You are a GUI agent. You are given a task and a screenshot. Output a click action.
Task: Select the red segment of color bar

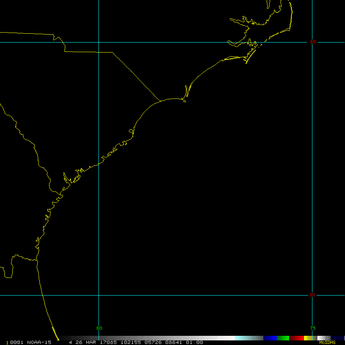tap(296, 338)
